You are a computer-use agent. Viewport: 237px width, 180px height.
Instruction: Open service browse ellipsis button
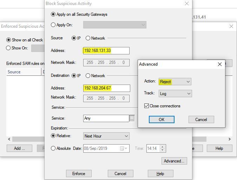pyautogui.click(x=132, y=118)
